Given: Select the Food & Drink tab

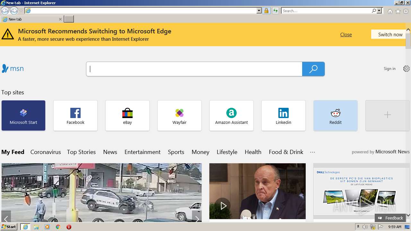Looking at the screenshot, I should [286, 152].
